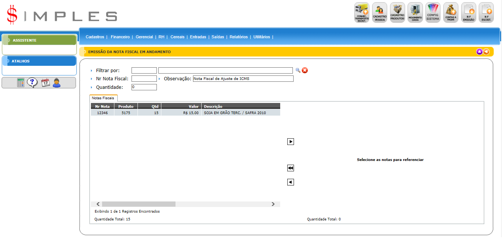Open the Relatórios menu

click(x=238, y=37)
